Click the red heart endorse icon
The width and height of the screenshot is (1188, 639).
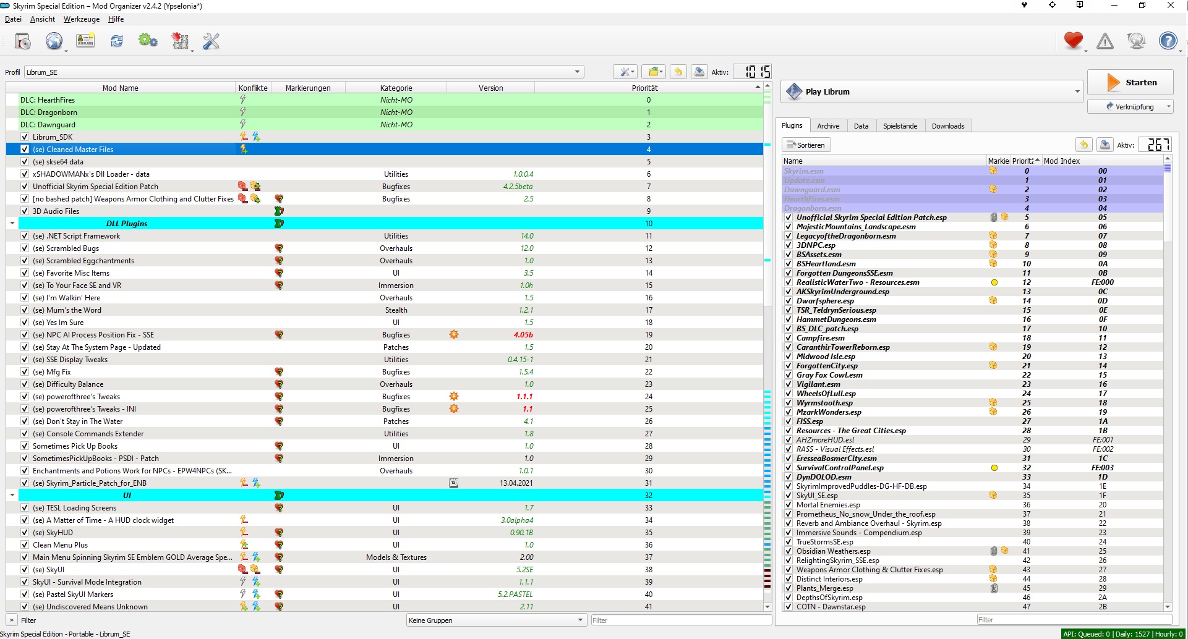pyautogui.click(x=1073, y=41)
